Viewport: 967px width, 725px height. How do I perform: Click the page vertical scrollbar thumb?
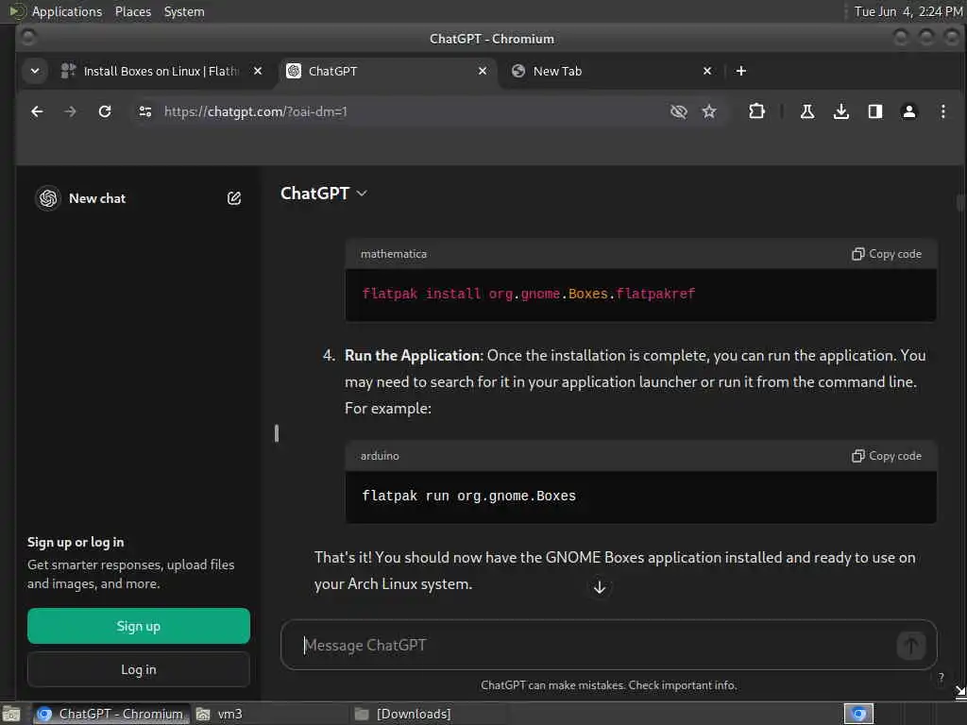960,203
